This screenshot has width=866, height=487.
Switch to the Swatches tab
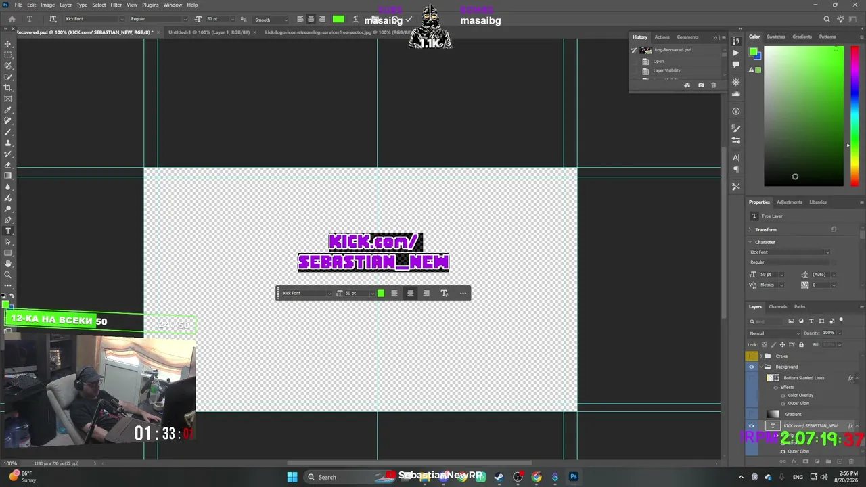pyautogui.click(x=775, y=37)
